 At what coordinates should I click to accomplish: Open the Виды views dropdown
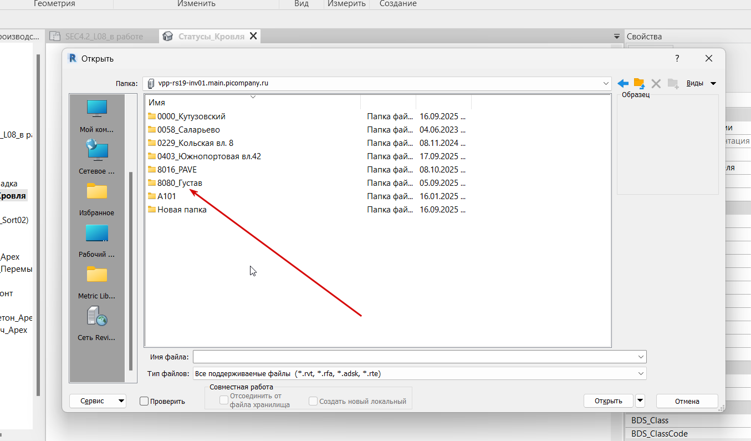click(x=701, y=83)
